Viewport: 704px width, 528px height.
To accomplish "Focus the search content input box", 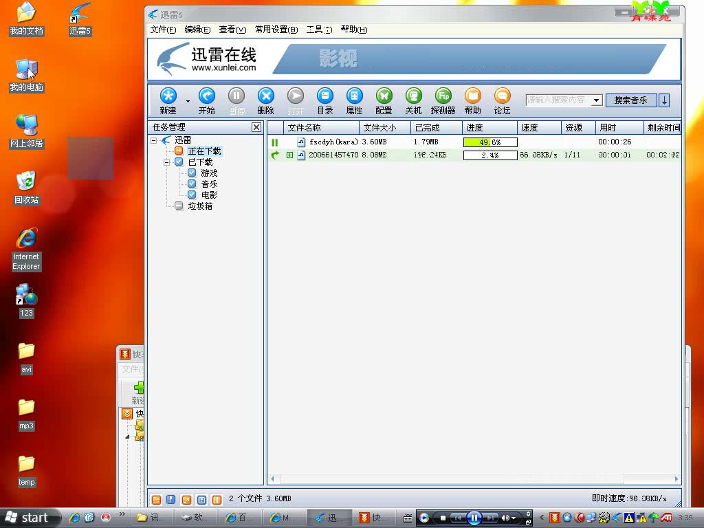I will (x=558, y=100).
